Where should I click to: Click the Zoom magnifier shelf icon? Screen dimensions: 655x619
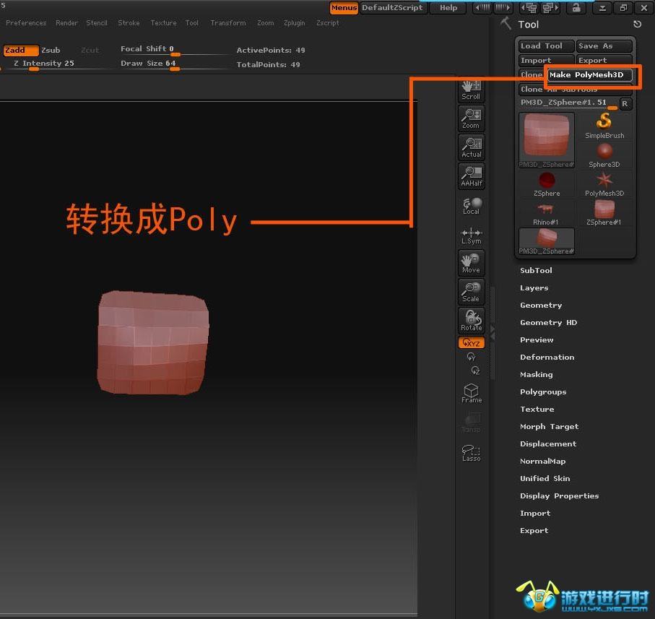(471, 118)
